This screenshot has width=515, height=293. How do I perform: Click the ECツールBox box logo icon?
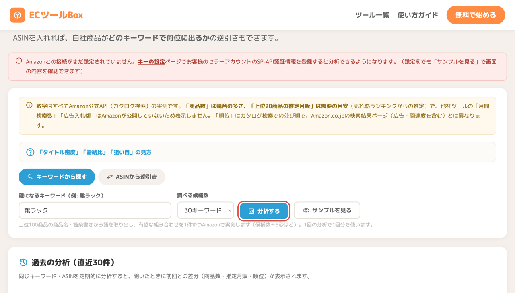(x=17, y=15)
